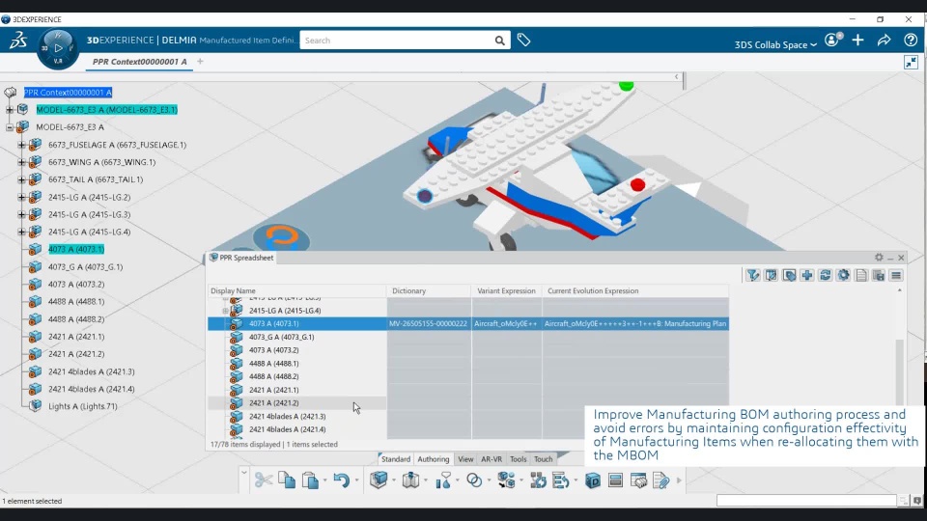The height and width of the screenshot is (521, 927).
Task: Click the plus Add icon in top bar
Action: coord(857,41)
